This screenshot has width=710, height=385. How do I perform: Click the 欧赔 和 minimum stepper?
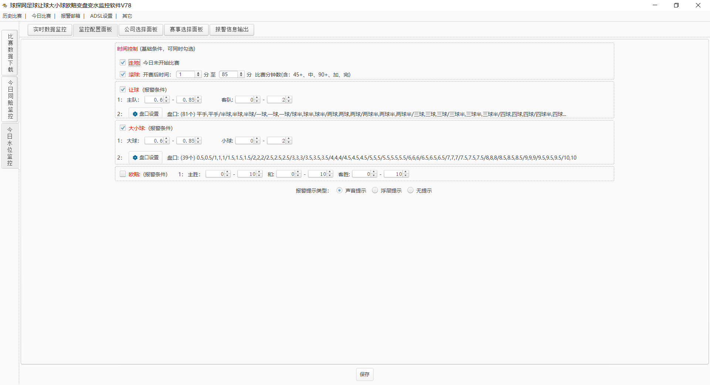tap(298, 174)
